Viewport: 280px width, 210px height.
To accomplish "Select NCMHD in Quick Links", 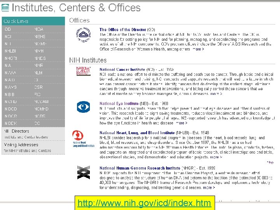I will [x=41, y=109].
